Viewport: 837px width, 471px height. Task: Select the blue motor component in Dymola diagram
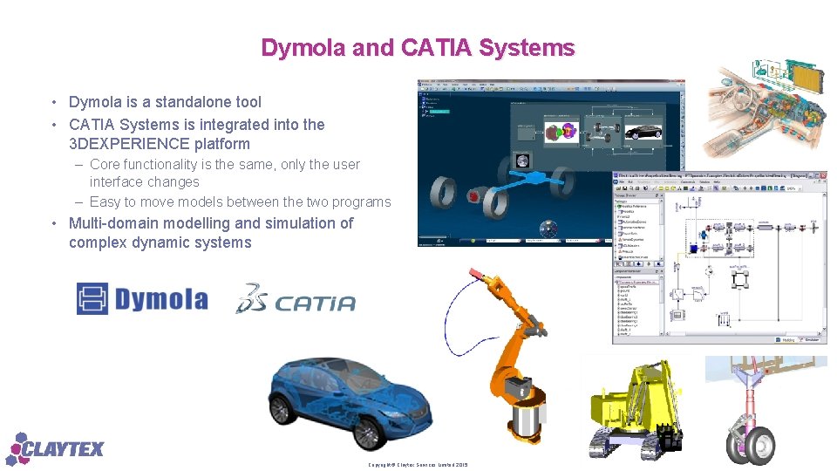tap(694, 249)
